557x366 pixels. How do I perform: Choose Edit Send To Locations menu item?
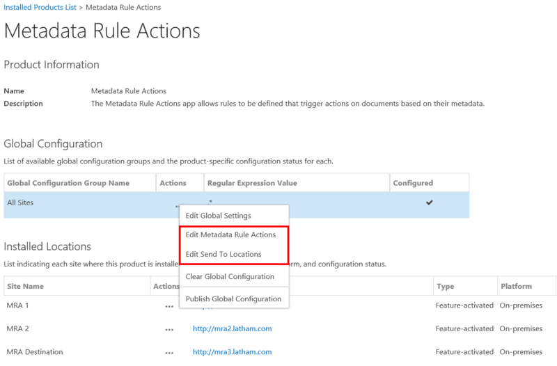tap(223, 255)
